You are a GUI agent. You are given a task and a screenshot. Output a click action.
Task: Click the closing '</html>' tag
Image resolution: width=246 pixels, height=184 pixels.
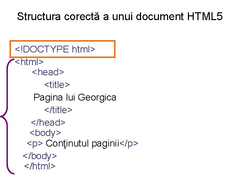(40, 166)
